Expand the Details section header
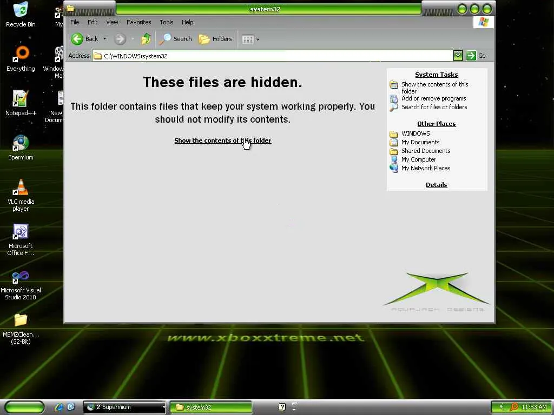The image size is (554, 415). pos(437,185)
